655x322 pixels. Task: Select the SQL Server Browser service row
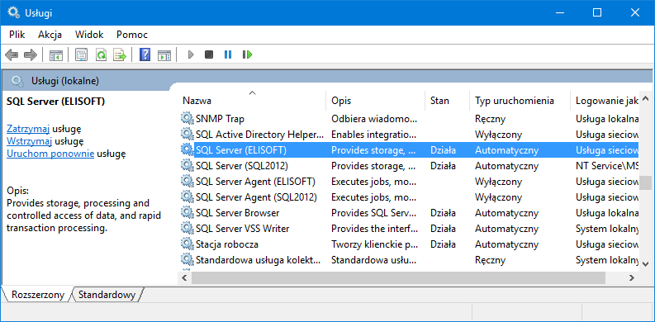coord(410,213)
